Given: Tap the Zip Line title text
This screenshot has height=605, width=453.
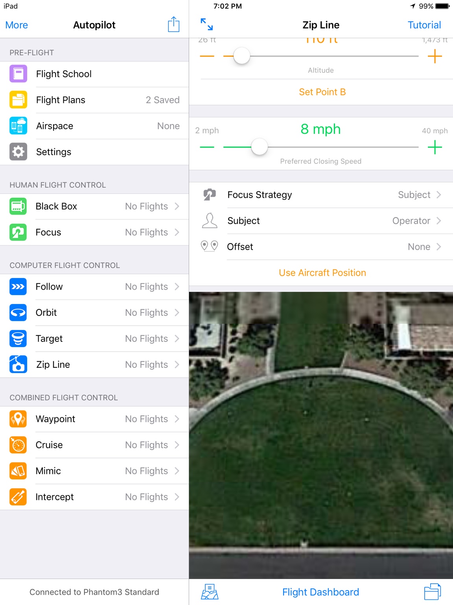Looking at the screenshot, I should coord(321,25).
